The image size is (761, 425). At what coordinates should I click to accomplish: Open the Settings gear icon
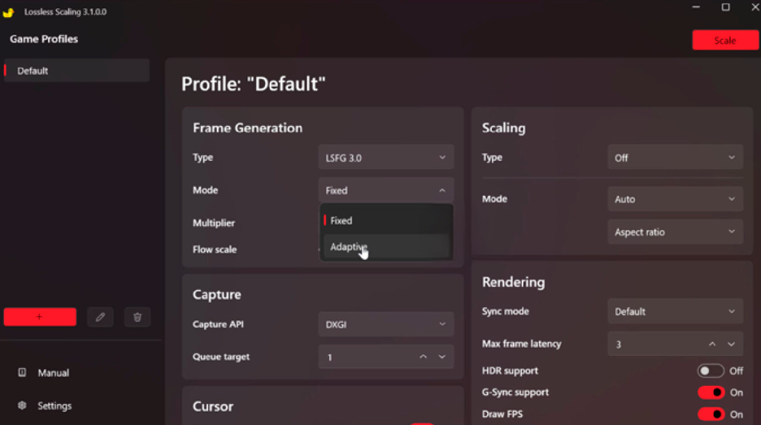[22, 405]
